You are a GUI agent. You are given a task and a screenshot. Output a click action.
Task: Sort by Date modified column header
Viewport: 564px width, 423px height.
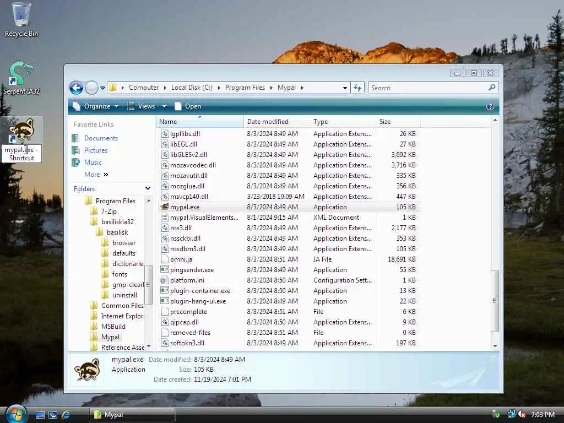point(277,122)
